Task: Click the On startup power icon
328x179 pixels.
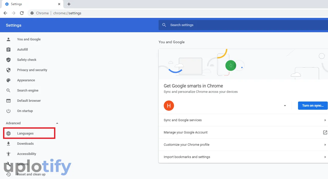Action: (8, 111)
